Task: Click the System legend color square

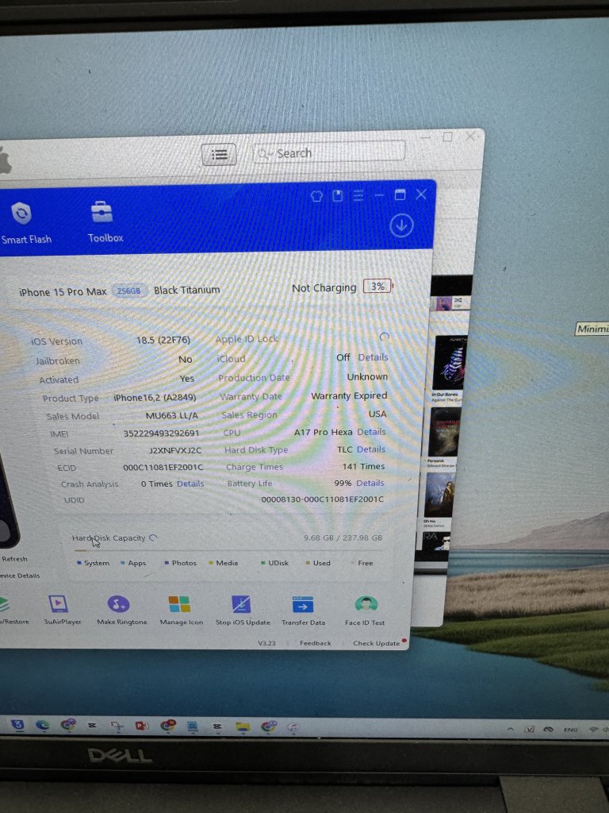Action: coord(79,563)
